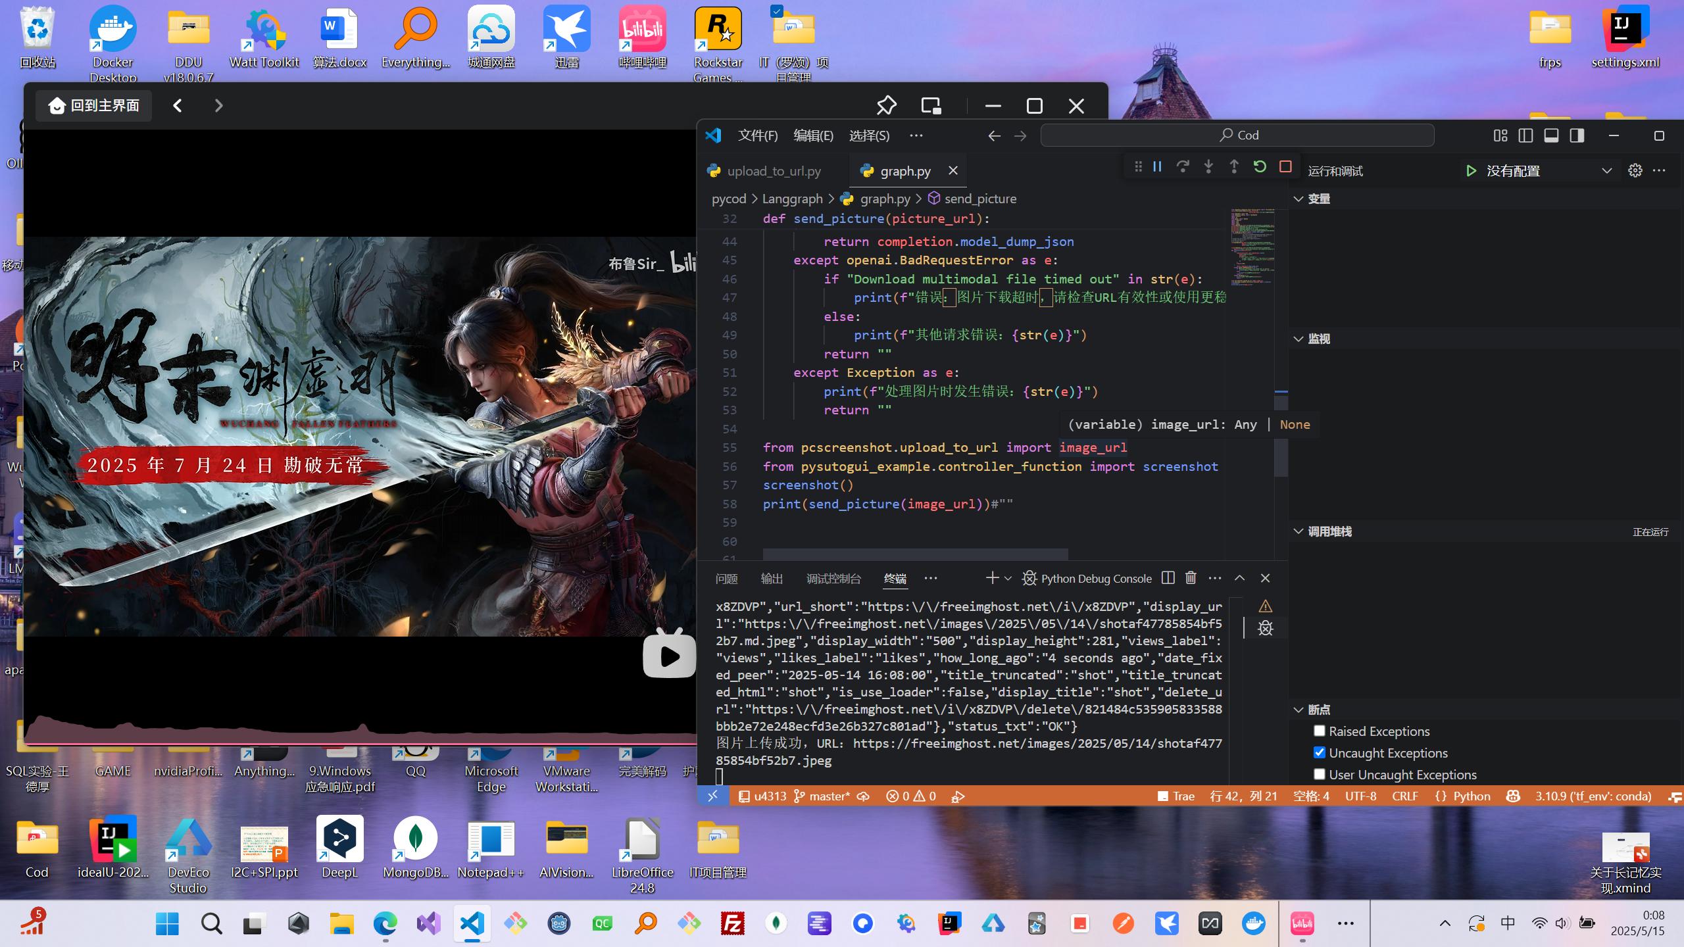The height and width of the screenshot is (947, 1684).
Task: Show hidden system tray icons
Action: point(1445,923)
